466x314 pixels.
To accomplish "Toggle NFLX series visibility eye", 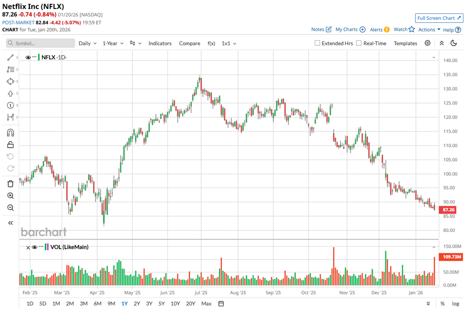I will 28,57.
